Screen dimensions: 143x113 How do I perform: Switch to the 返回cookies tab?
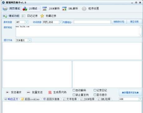pyautogui.click(x=30, y=99)
